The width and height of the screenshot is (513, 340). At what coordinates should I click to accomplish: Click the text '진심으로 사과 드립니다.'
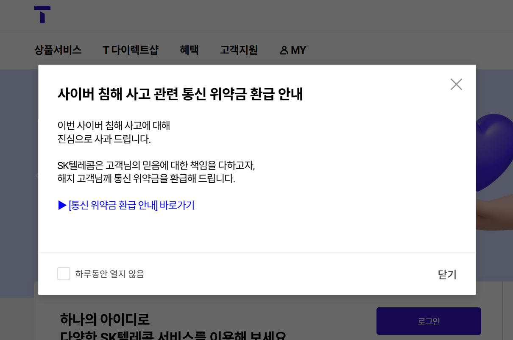pyautogui.click(x=104, y=139)
